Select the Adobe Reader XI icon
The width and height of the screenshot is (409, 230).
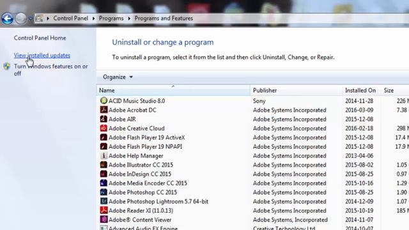pos(104,210)
